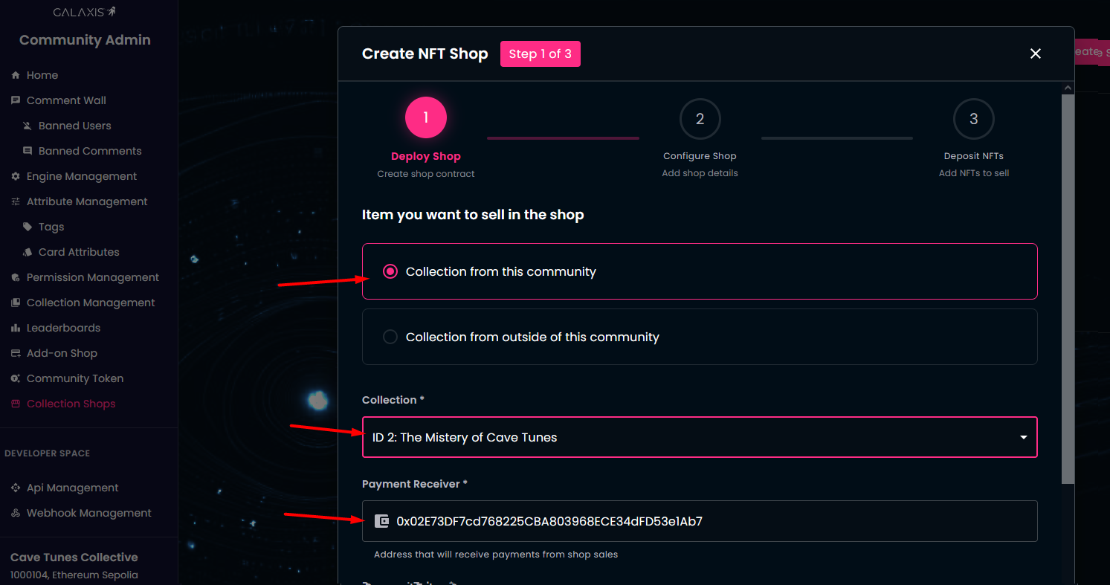Image resolution: width=1110 pixels, height=585 pixels.
Task: Click the wallet icon in Payment Receiver
Action: pos(382,521)
